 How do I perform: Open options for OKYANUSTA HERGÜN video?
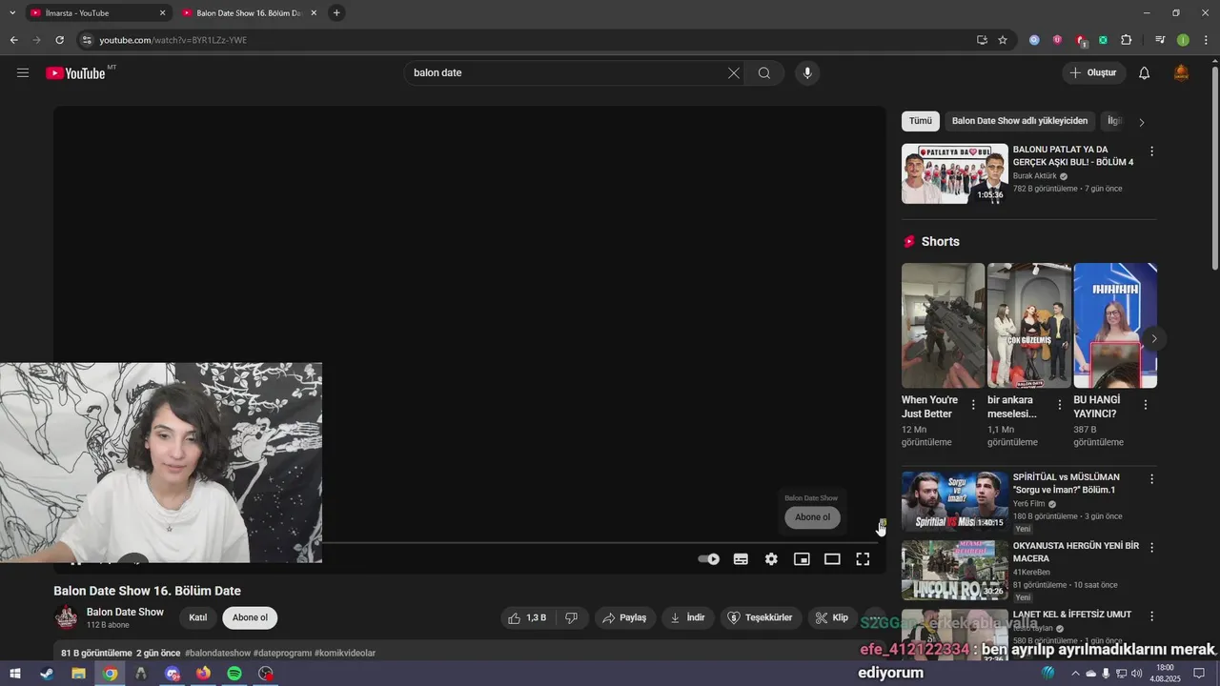[1151, 548]
